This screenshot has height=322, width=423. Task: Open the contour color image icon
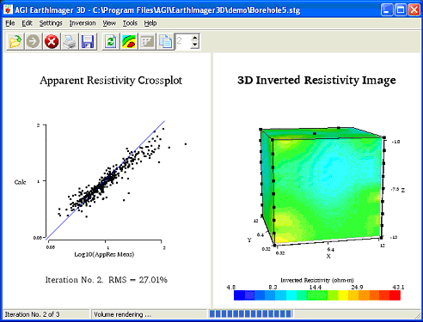point(129,42)
